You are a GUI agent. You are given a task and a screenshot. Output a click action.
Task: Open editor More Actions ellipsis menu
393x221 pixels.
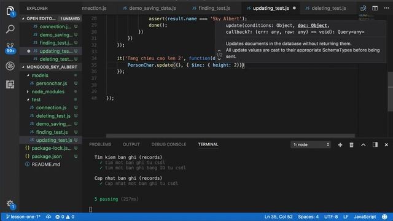coord(386,8)
